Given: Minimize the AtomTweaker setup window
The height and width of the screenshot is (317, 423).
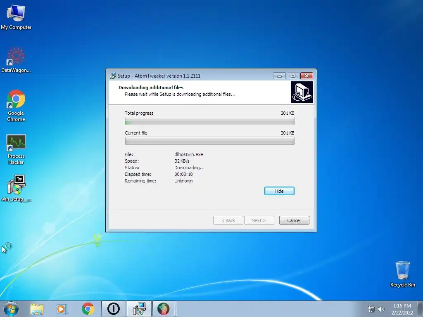Looking at the screenshot, I should (279, 76).
